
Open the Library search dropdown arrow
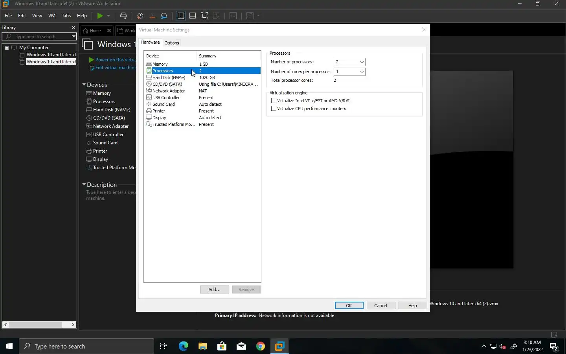(74, 37)
